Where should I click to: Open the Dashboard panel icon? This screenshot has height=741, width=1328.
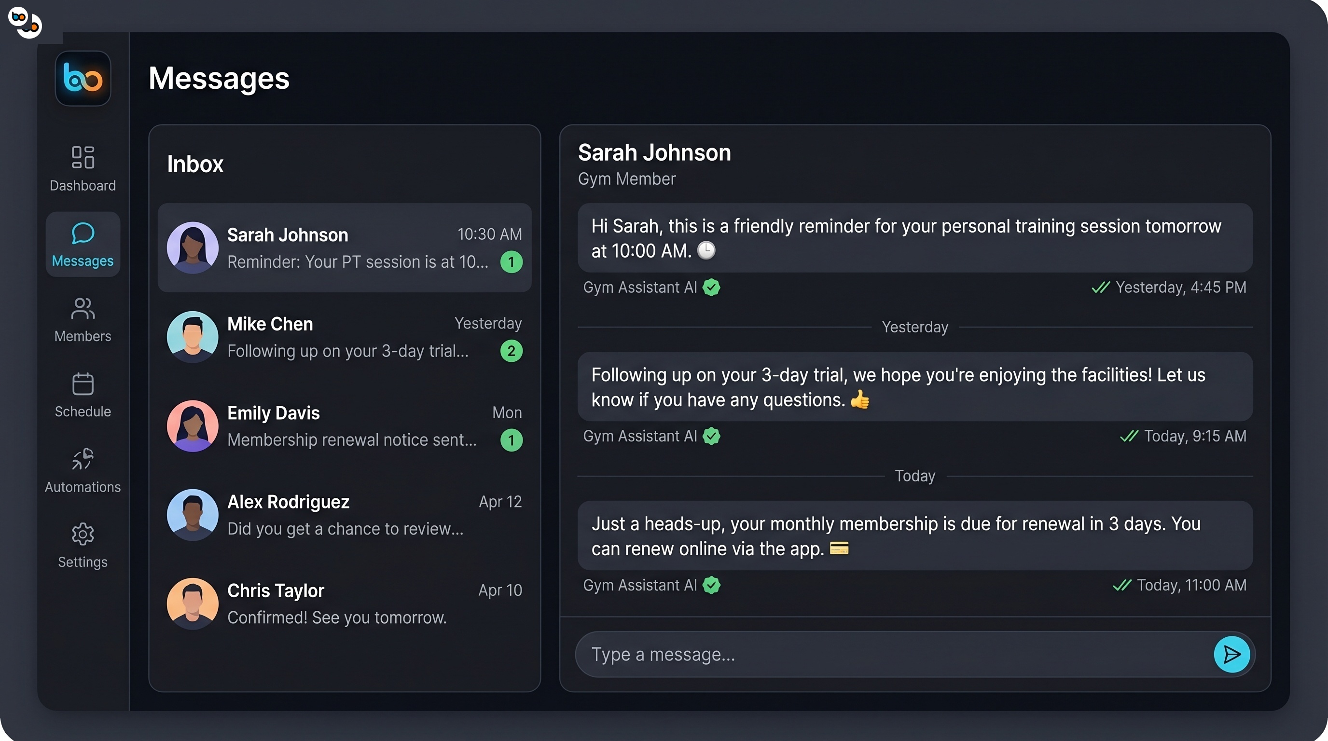tap(83, 157)
